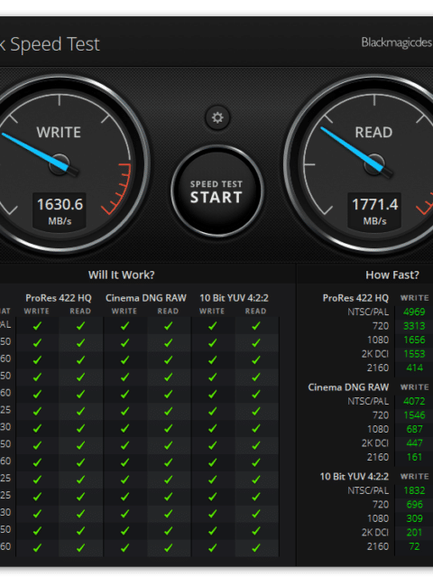This screenshot has height=587, width=433.
Task: Click the write speed 1630.6 MB/s readout
Action: [60, 210]
